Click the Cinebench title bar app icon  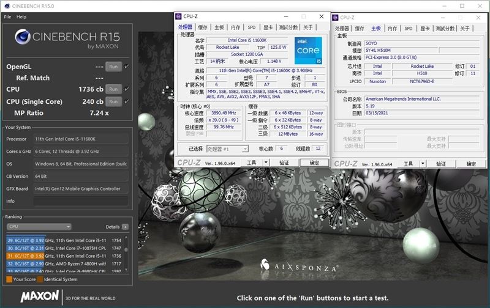[x=7, y=6]
